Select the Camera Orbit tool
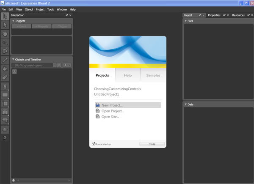254x184 pixels. [5, 51]
